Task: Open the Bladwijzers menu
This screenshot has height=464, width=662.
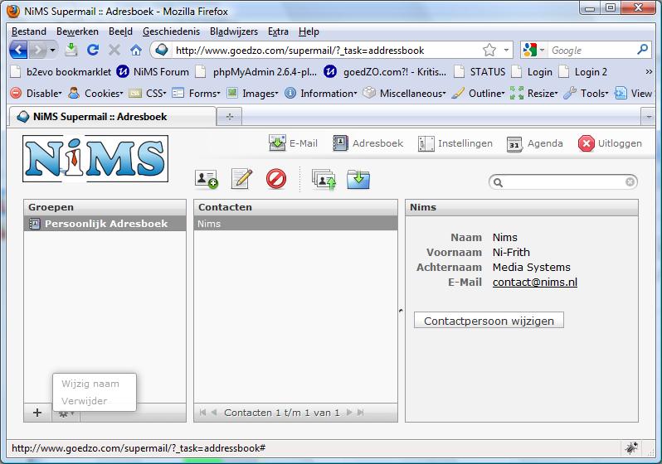Action: tap(235, 31)
